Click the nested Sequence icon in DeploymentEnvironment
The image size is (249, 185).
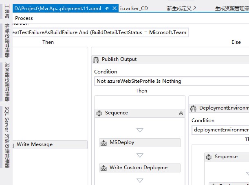click(209, 157)
